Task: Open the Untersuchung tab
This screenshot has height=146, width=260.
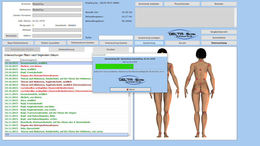Action: 219,43
